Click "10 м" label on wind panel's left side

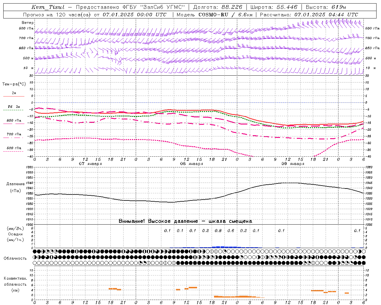coord(28,68)
